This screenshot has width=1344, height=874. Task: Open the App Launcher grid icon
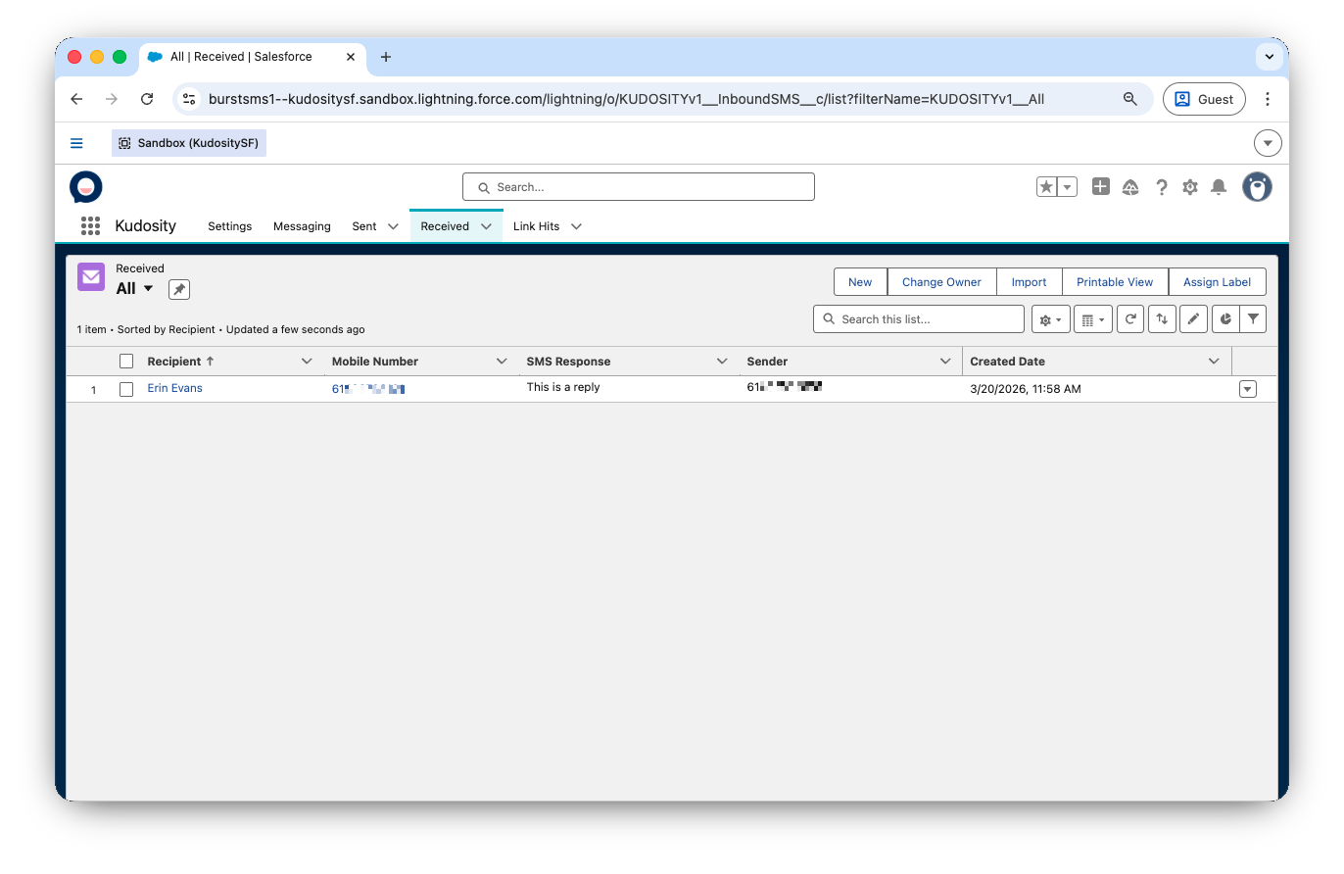(90, 226)
